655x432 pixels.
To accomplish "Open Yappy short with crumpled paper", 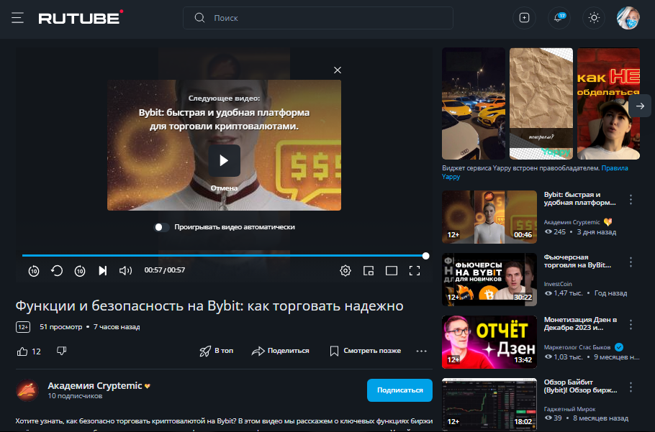I will pos(541,104).
